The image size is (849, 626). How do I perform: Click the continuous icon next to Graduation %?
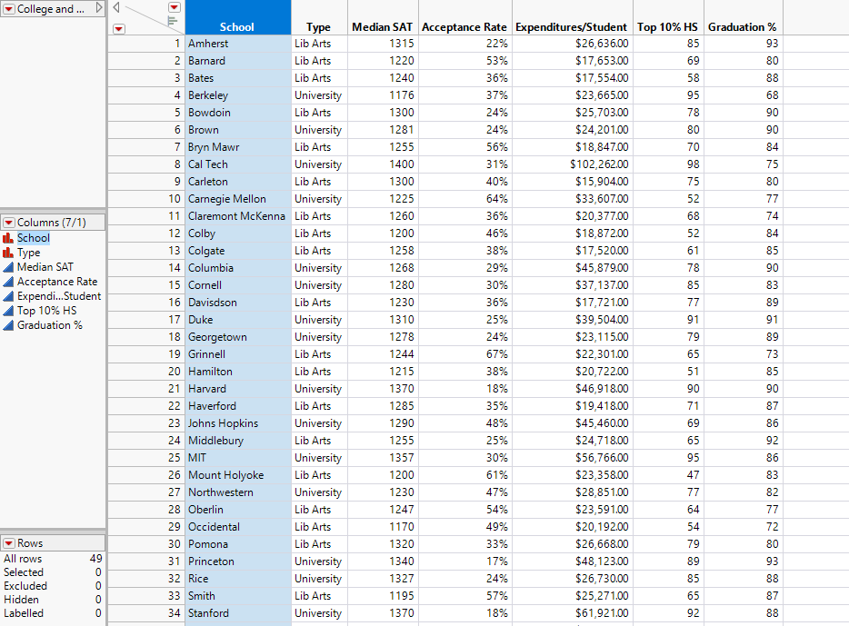pyautogui.click(x=8, y=325)
